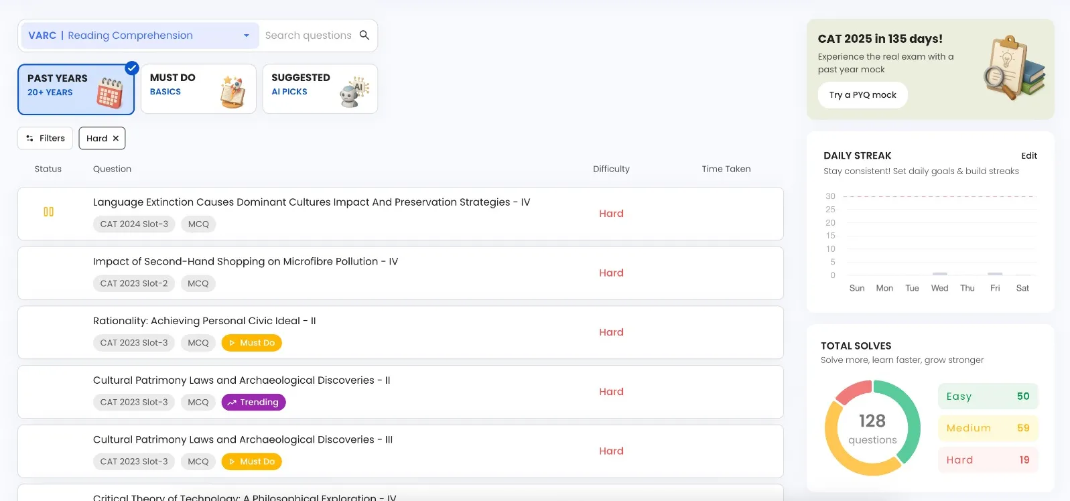Click the search magnifier icon
Image resolution: width=1070 pixels, height=501 pixels.
(364, 35)
